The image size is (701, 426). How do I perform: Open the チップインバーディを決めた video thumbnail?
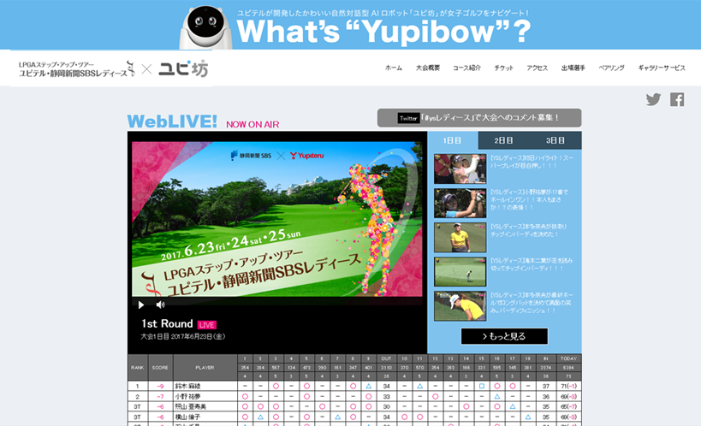[x=460, y=237]
